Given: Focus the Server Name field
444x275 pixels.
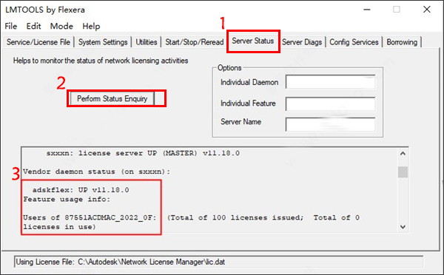Looking at the screenshot, I should click(331, 124).
